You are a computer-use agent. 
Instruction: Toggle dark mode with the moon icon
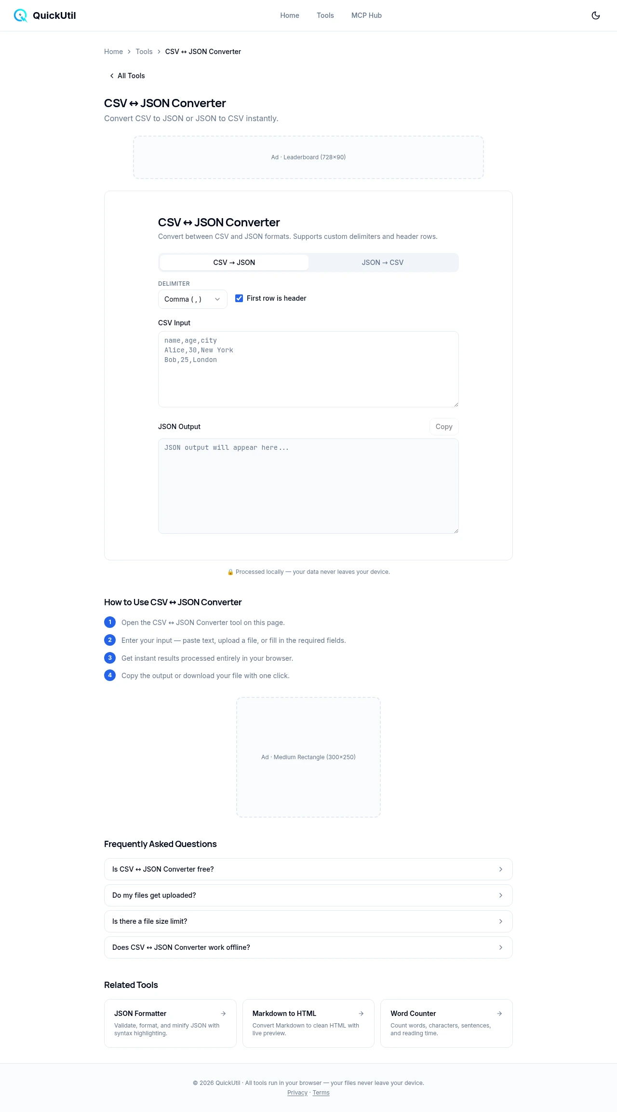click(x=596, y=15)
